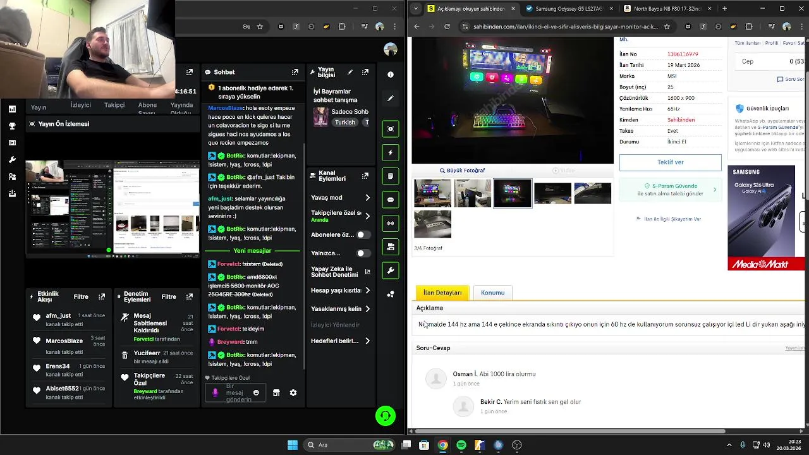
Task: Open Chrome from the taskbar
Action: [443, 445]
